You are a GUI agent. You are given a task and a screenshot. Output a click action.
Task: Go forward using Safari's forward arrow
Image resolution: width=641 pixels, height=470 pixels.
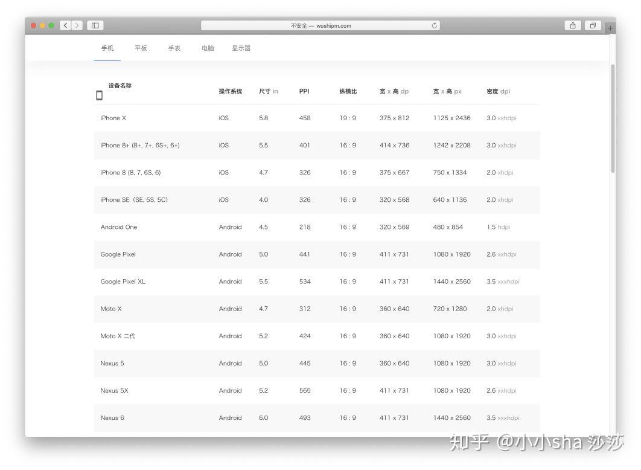77,25
